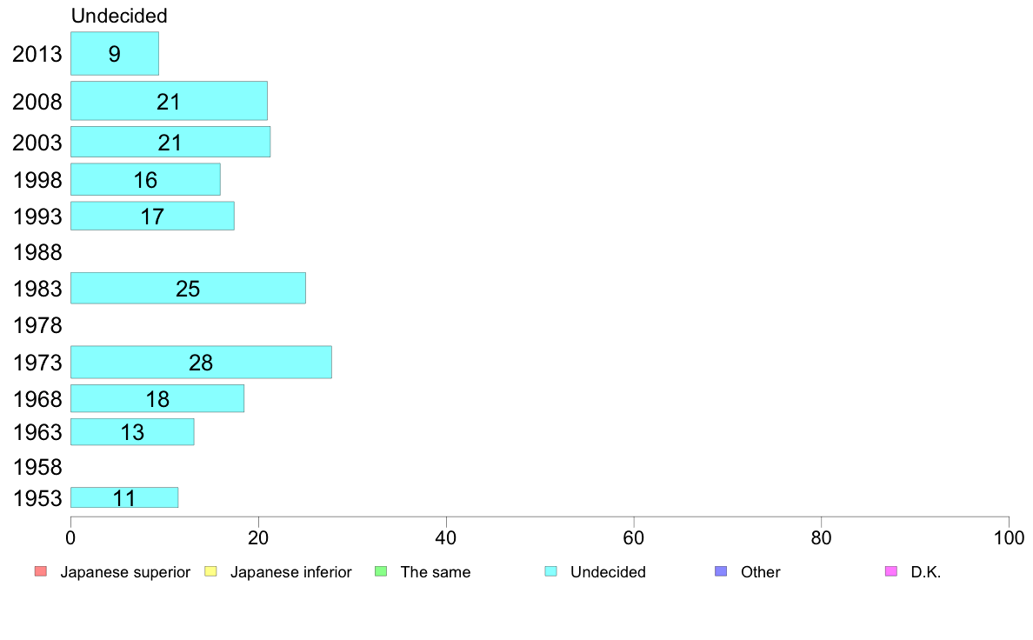This screenshot has height=640, width=1033.
Task: Select the 1953 bar showing 11
Action: [124, 497]
